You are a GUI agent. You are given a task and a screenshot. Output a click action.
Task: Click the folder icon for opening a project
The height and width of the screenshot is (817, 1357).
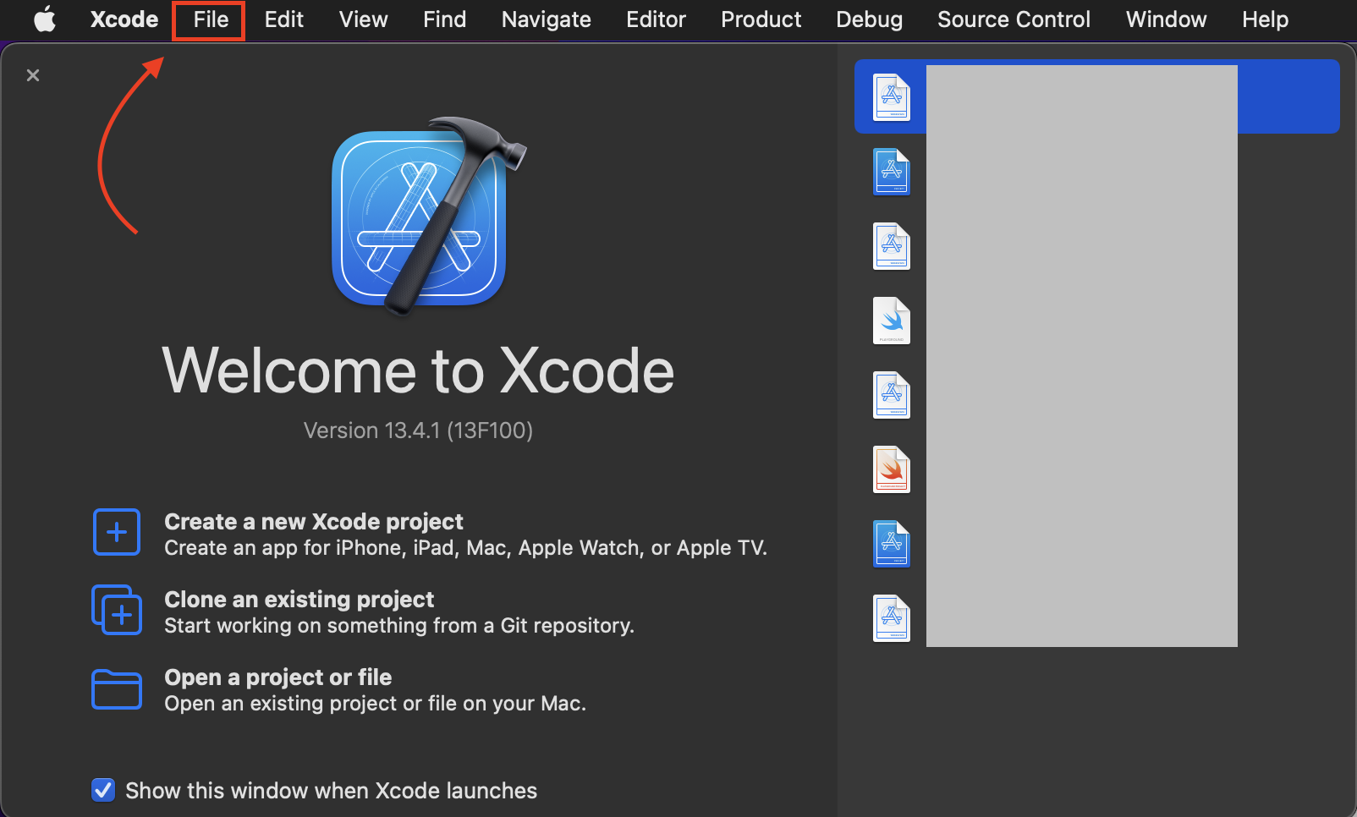coord(117,688)
